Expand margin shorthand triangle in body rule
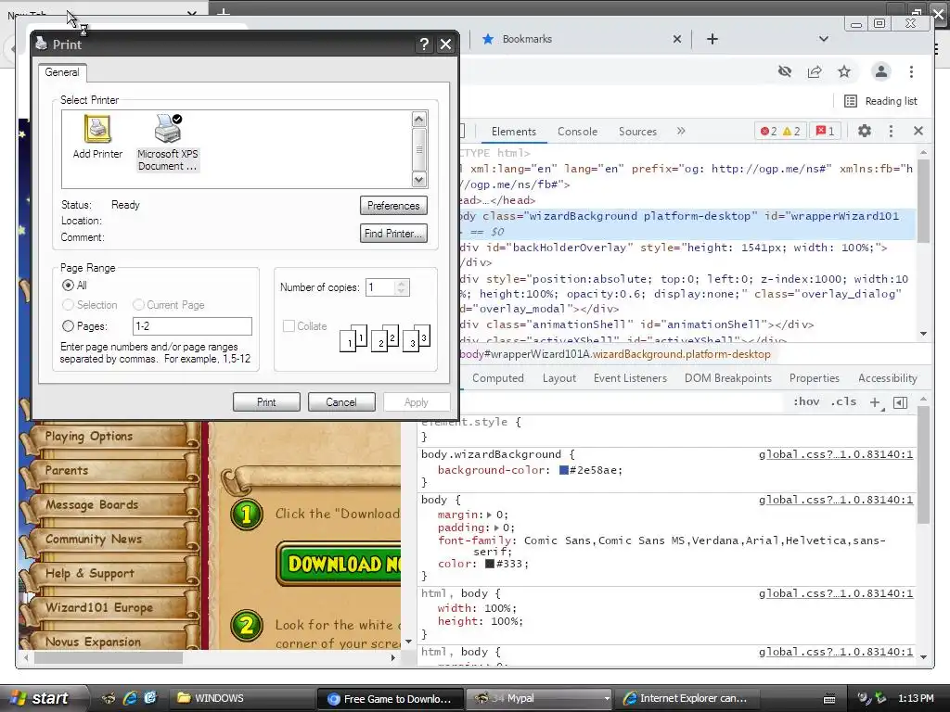The width and height of the screenshot is (950, 712). tap(489, 515)
